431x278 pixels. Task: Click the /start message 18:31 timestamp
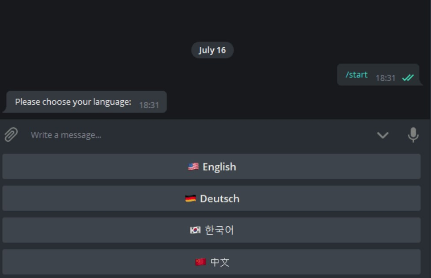pos(385,78)
